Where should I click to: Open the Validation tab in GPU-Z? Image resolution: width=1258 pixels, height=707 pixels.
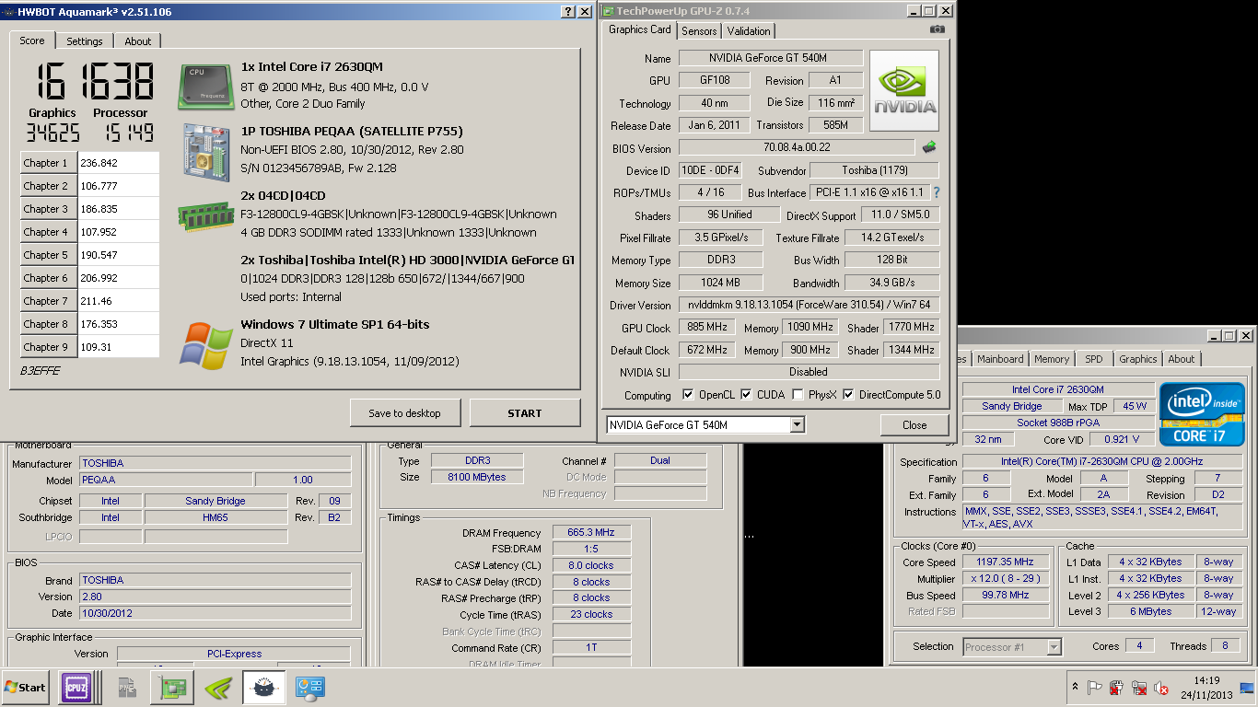(749, 31)
